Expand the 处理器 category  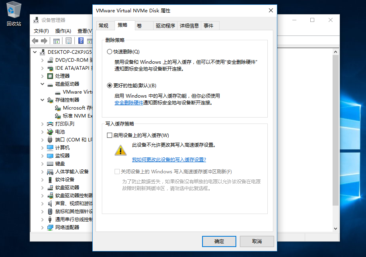42,76
